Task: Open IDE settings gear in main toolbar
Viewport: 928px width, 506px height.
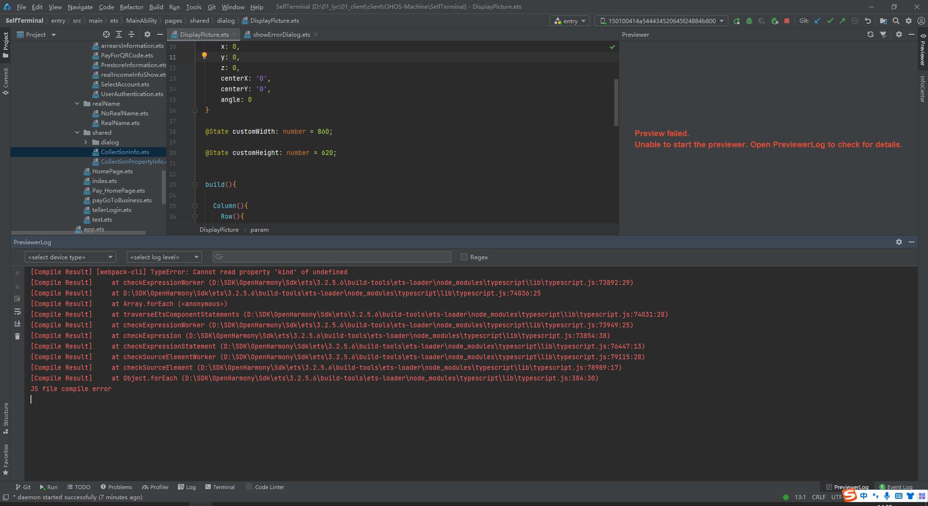Action: pos(909,21)
